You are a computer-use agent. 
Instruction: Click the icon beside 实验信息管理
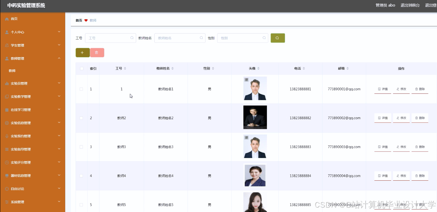[7, 123]
